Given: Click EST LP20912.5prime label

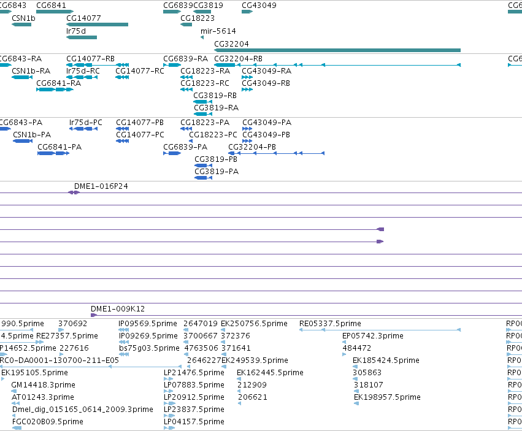Looking at the screenshot, I should point(194,397).
